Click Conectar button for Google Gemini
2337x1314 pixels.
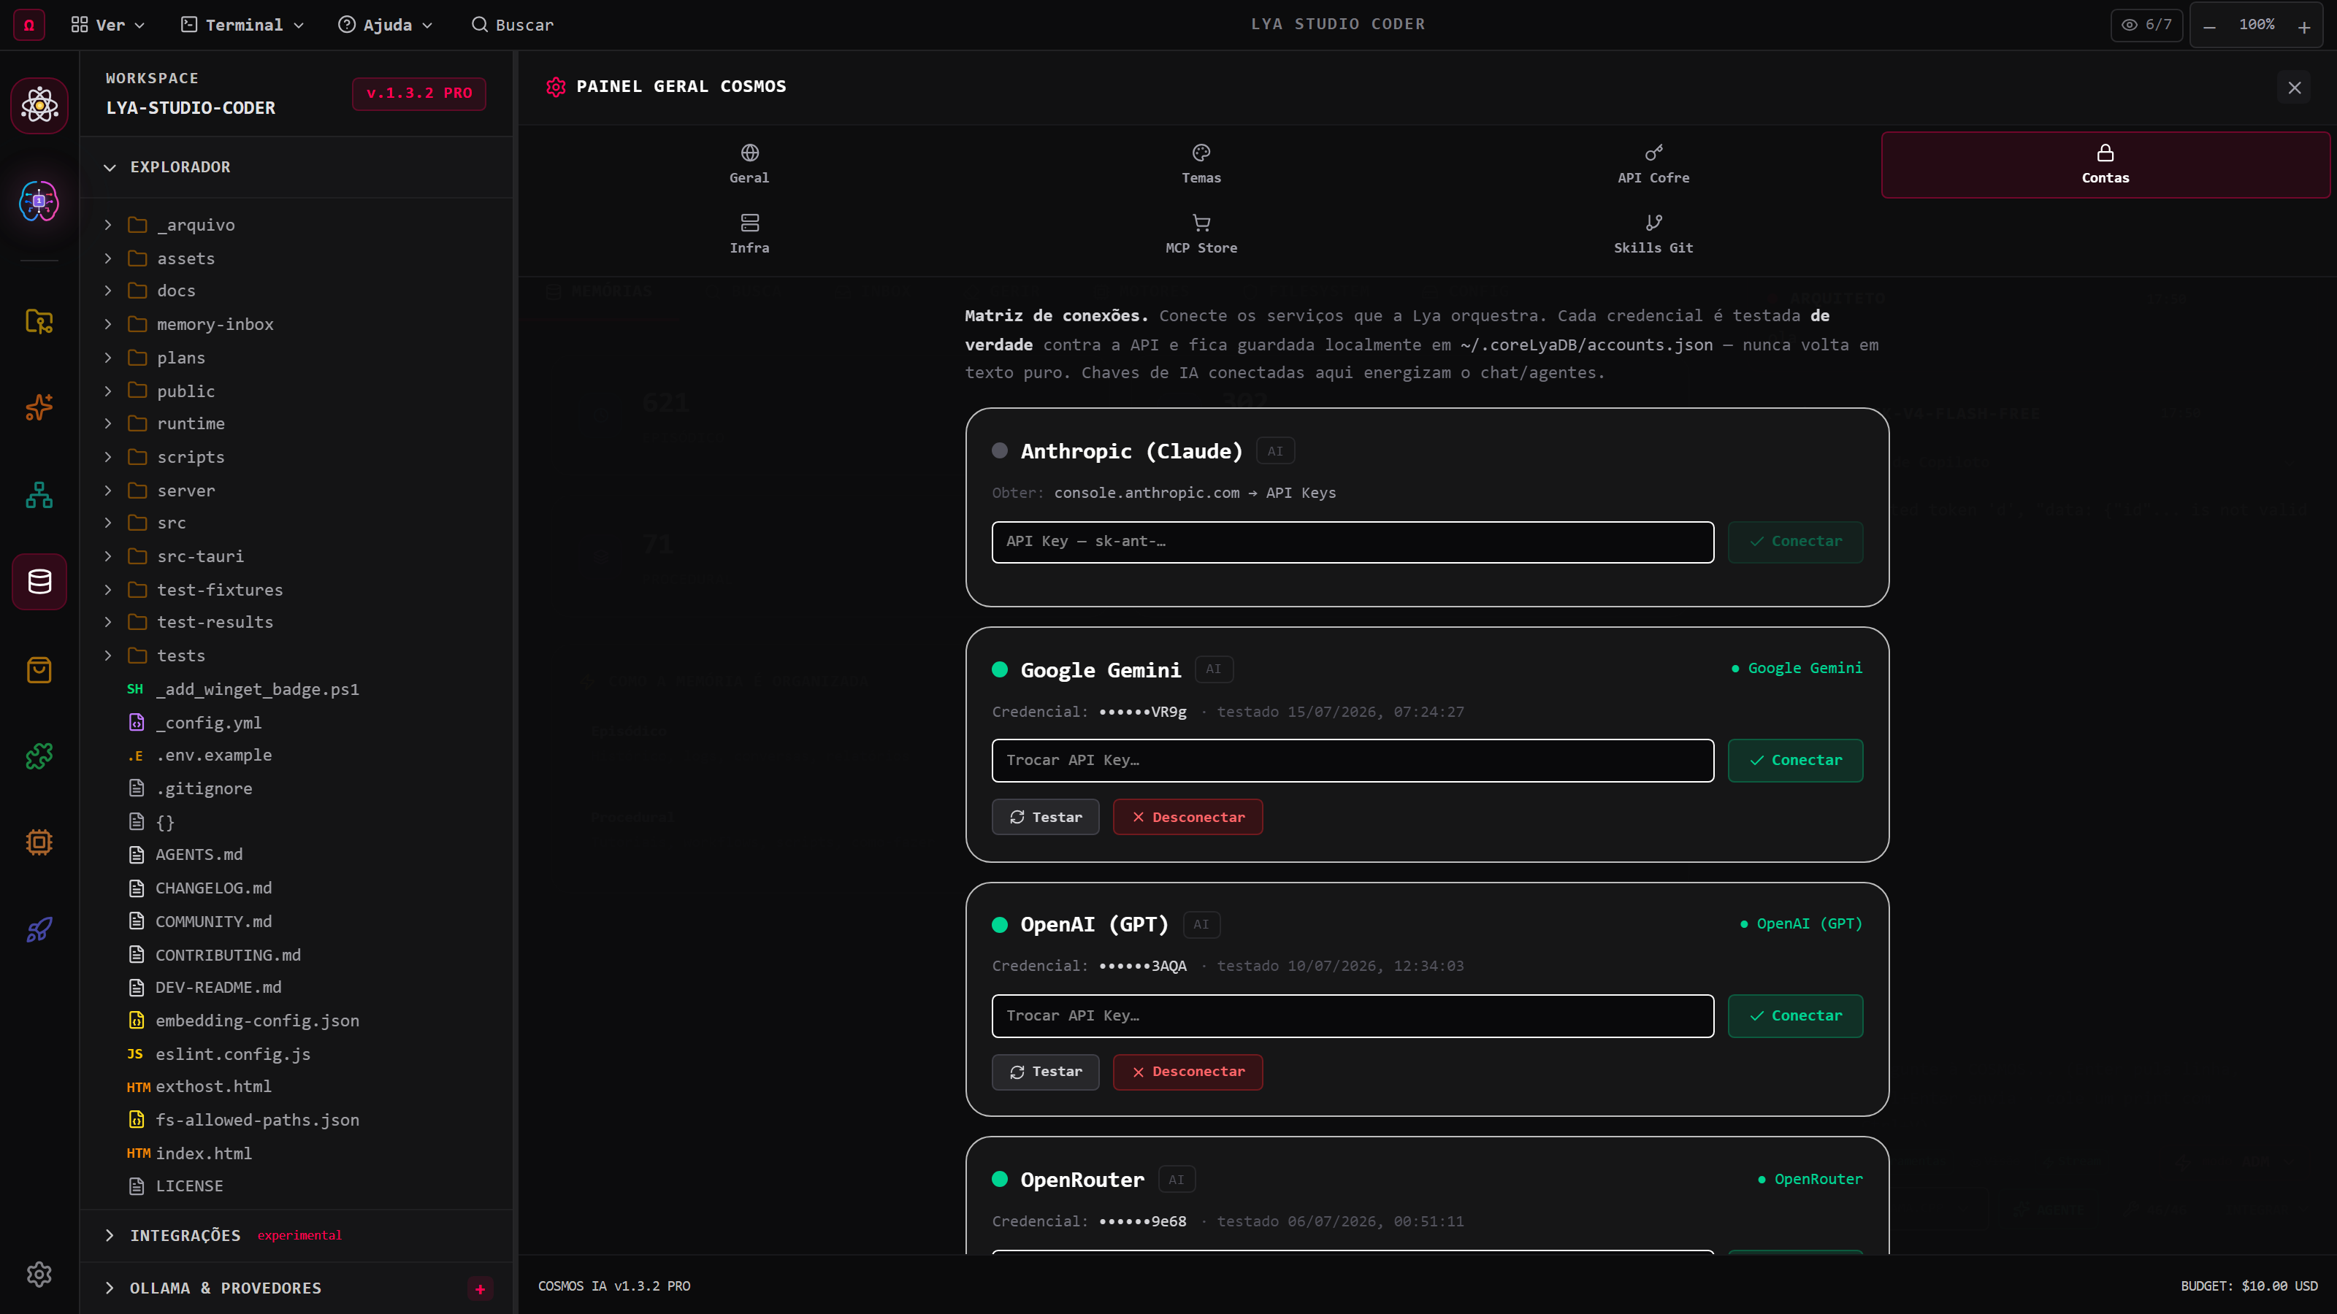(x=1795, y=761)
